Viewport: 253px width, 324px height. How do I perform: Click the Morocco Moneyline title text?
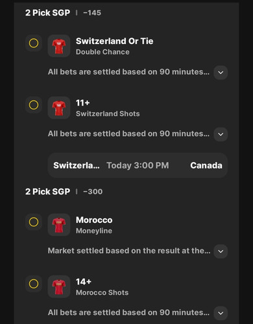94,220
